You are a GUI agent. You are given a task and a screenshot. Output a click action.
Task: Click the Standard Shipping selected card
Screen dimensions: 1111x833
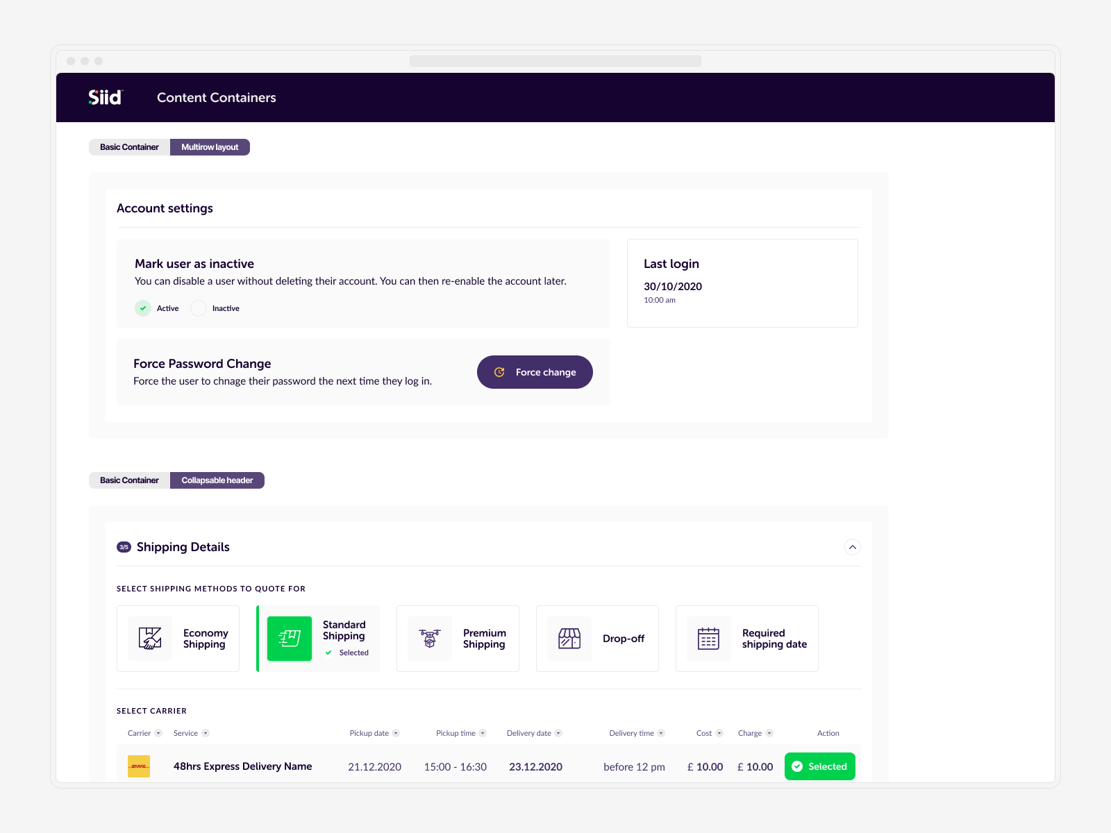(318, 639)
